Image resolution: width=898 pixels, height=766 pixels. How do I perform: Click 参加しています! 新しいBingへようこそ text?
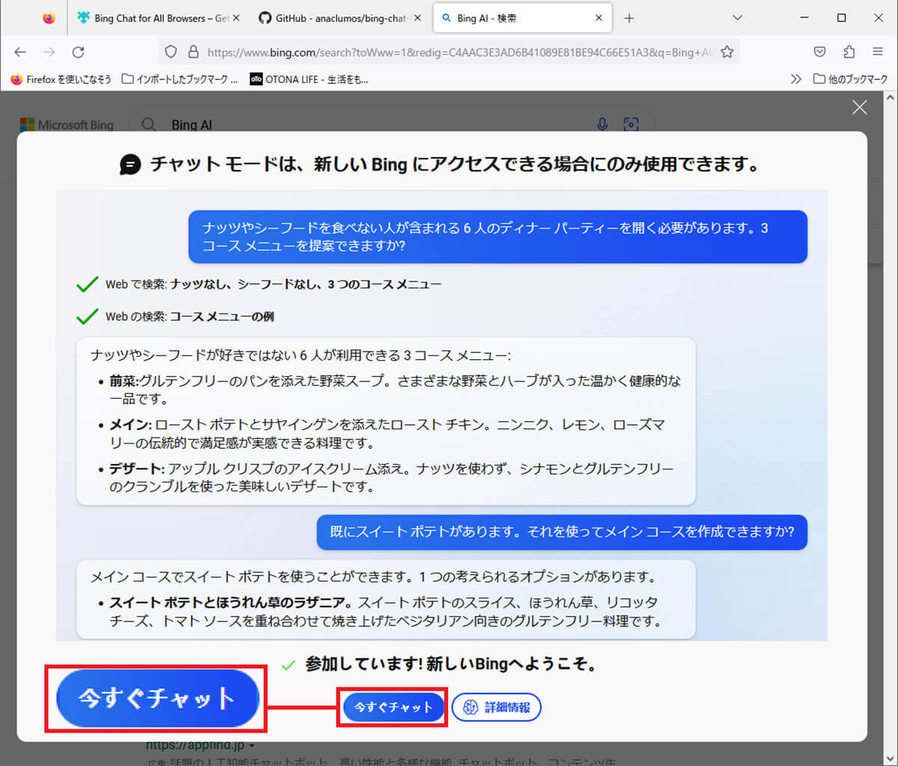450,664
